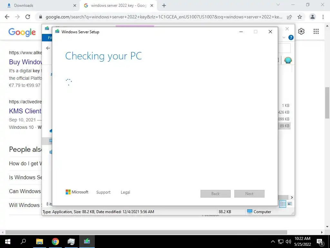Open File Explorer help icon
This screenshot has width=330, height=248.
tap(291, 37)
